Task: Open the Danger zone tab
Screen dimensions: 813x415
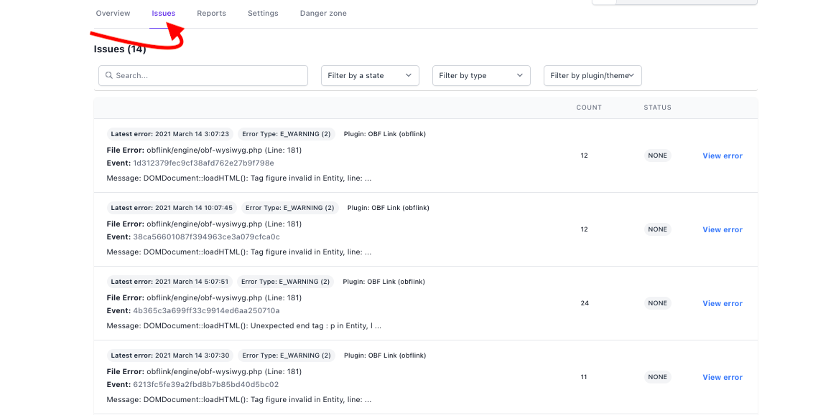Action: click(x=323, y=14)
